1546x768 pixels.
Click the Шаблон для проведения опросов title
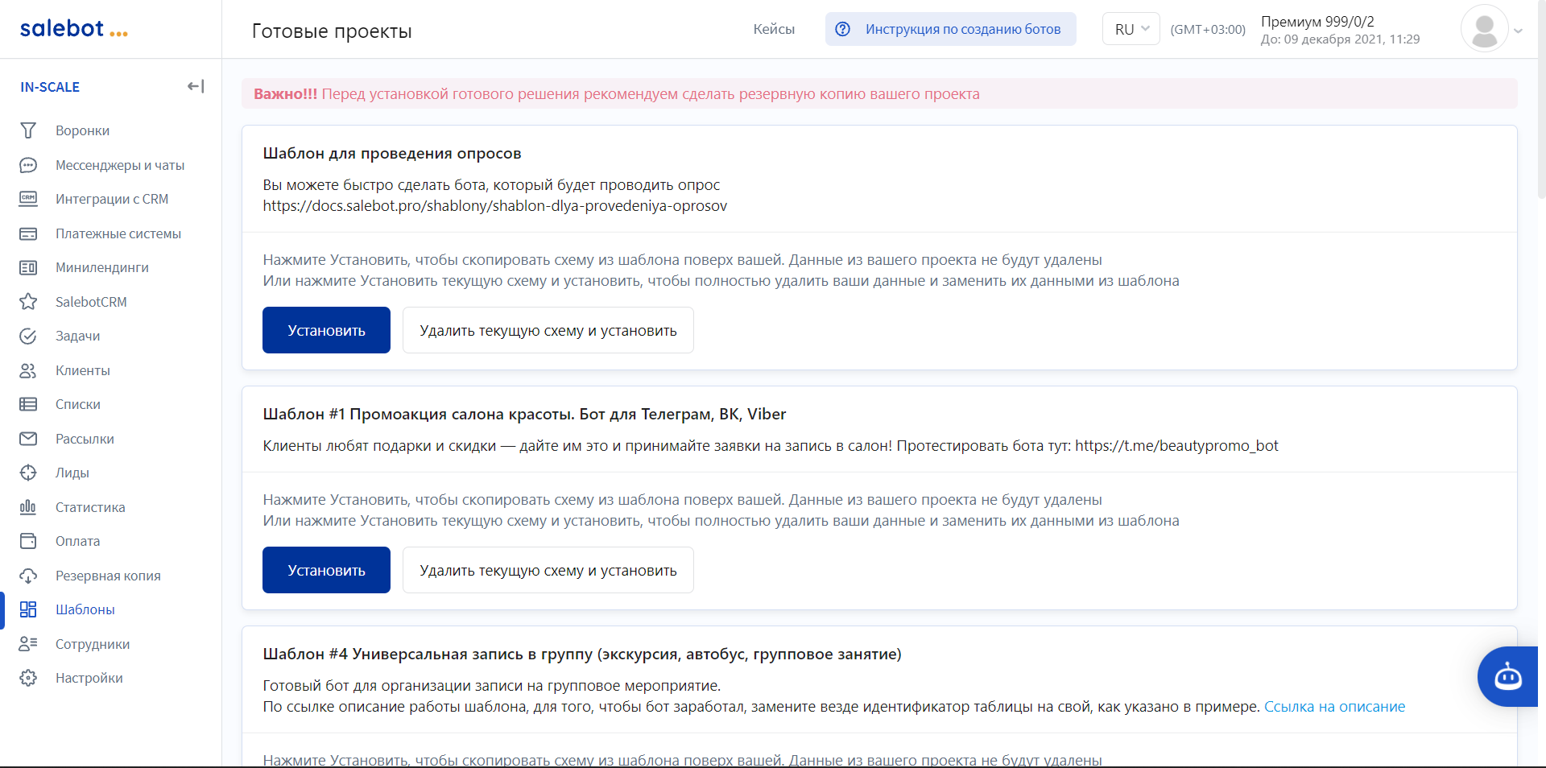[392, 153]
